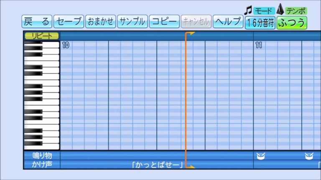Click the orange playhead marker at top
The height and width of the screenshot is (180, 321).
(x=189, y=34)
